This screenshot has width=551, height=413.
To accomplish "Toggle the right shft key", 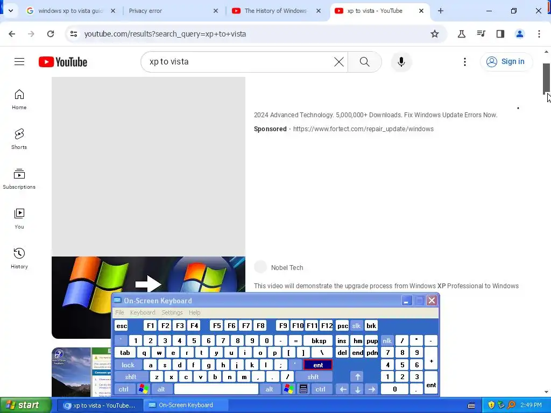I will click(313, 377).
